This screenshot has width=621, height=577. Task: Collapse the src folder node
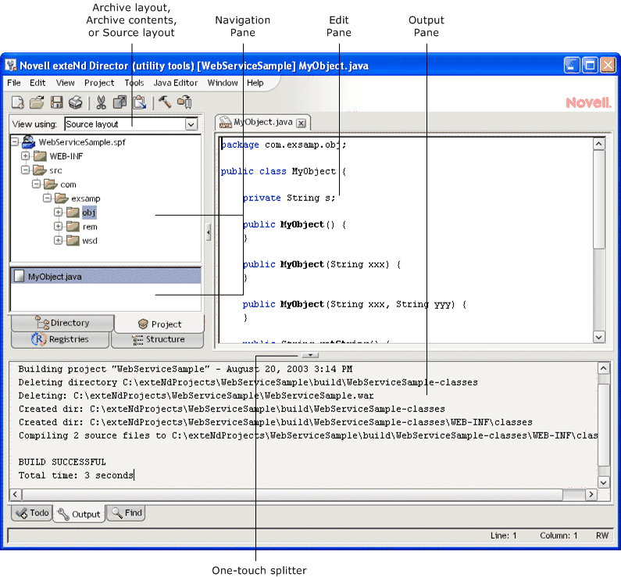(x=25, y=170)
